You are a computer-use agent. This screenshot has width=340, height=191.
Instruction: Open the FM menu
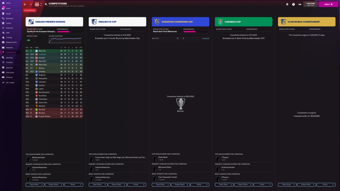click(x=300, y=4)
